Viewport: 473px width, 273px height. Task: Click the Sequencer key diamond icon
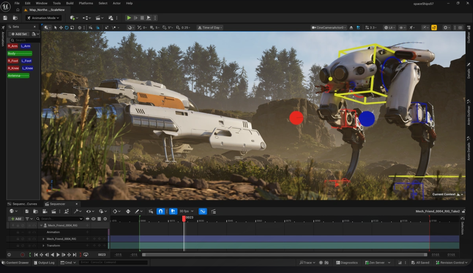tap(128, 212)
